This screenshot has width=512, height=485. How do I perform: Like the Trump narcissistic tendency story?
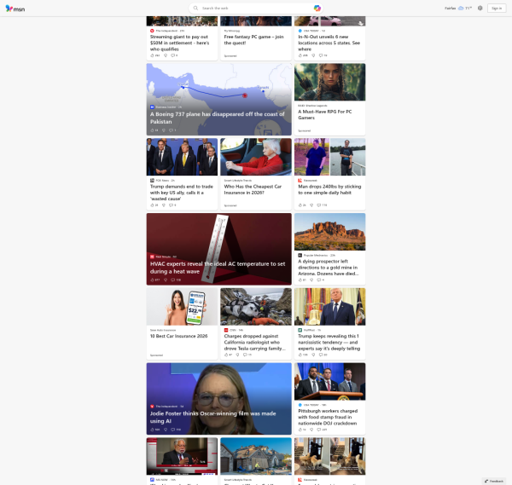pos(300,355)
